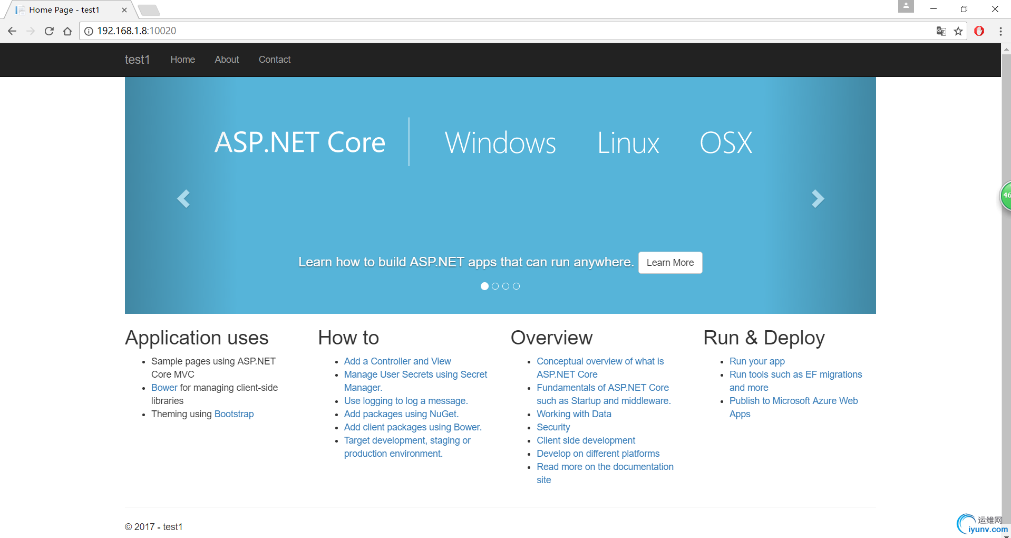Image resolution: width=1011 pixels, height=538 pixels.
Task: Select the first carousel indicator dot
Action: (484, 286)
